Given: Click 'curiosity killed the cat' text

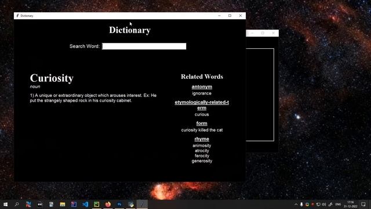Looking at the screenshot, I should (202, 130).
